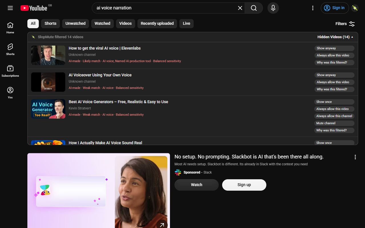Open Shorts in the sidebar
365x228 pixels.
[10, 50]
